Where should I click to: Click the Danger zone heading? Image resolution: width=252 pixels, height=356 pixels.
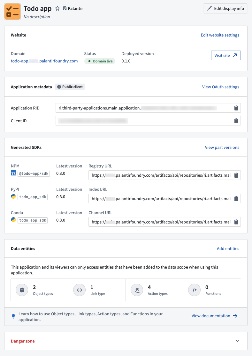coord(23,341)
